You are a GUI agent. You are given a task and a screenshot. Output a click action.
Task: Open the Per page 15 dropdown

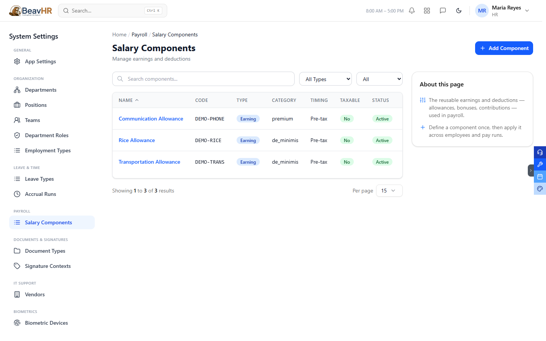point(389,191)
